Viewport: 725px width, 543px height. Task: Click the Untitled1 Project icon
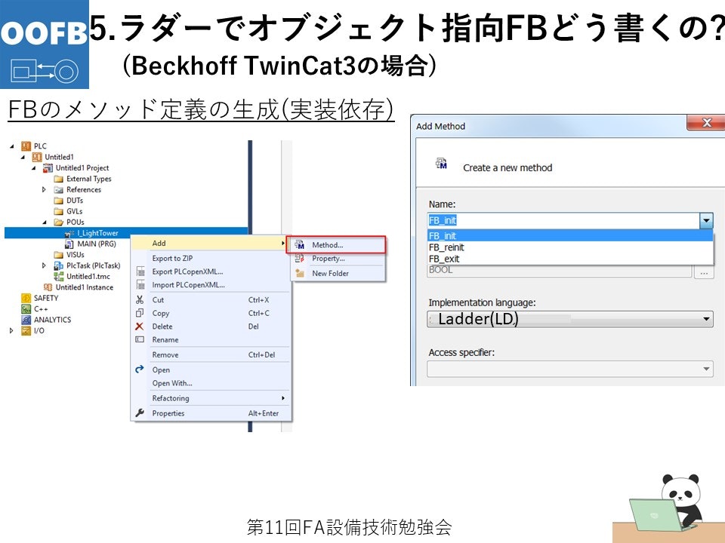[x=48, y=168]
